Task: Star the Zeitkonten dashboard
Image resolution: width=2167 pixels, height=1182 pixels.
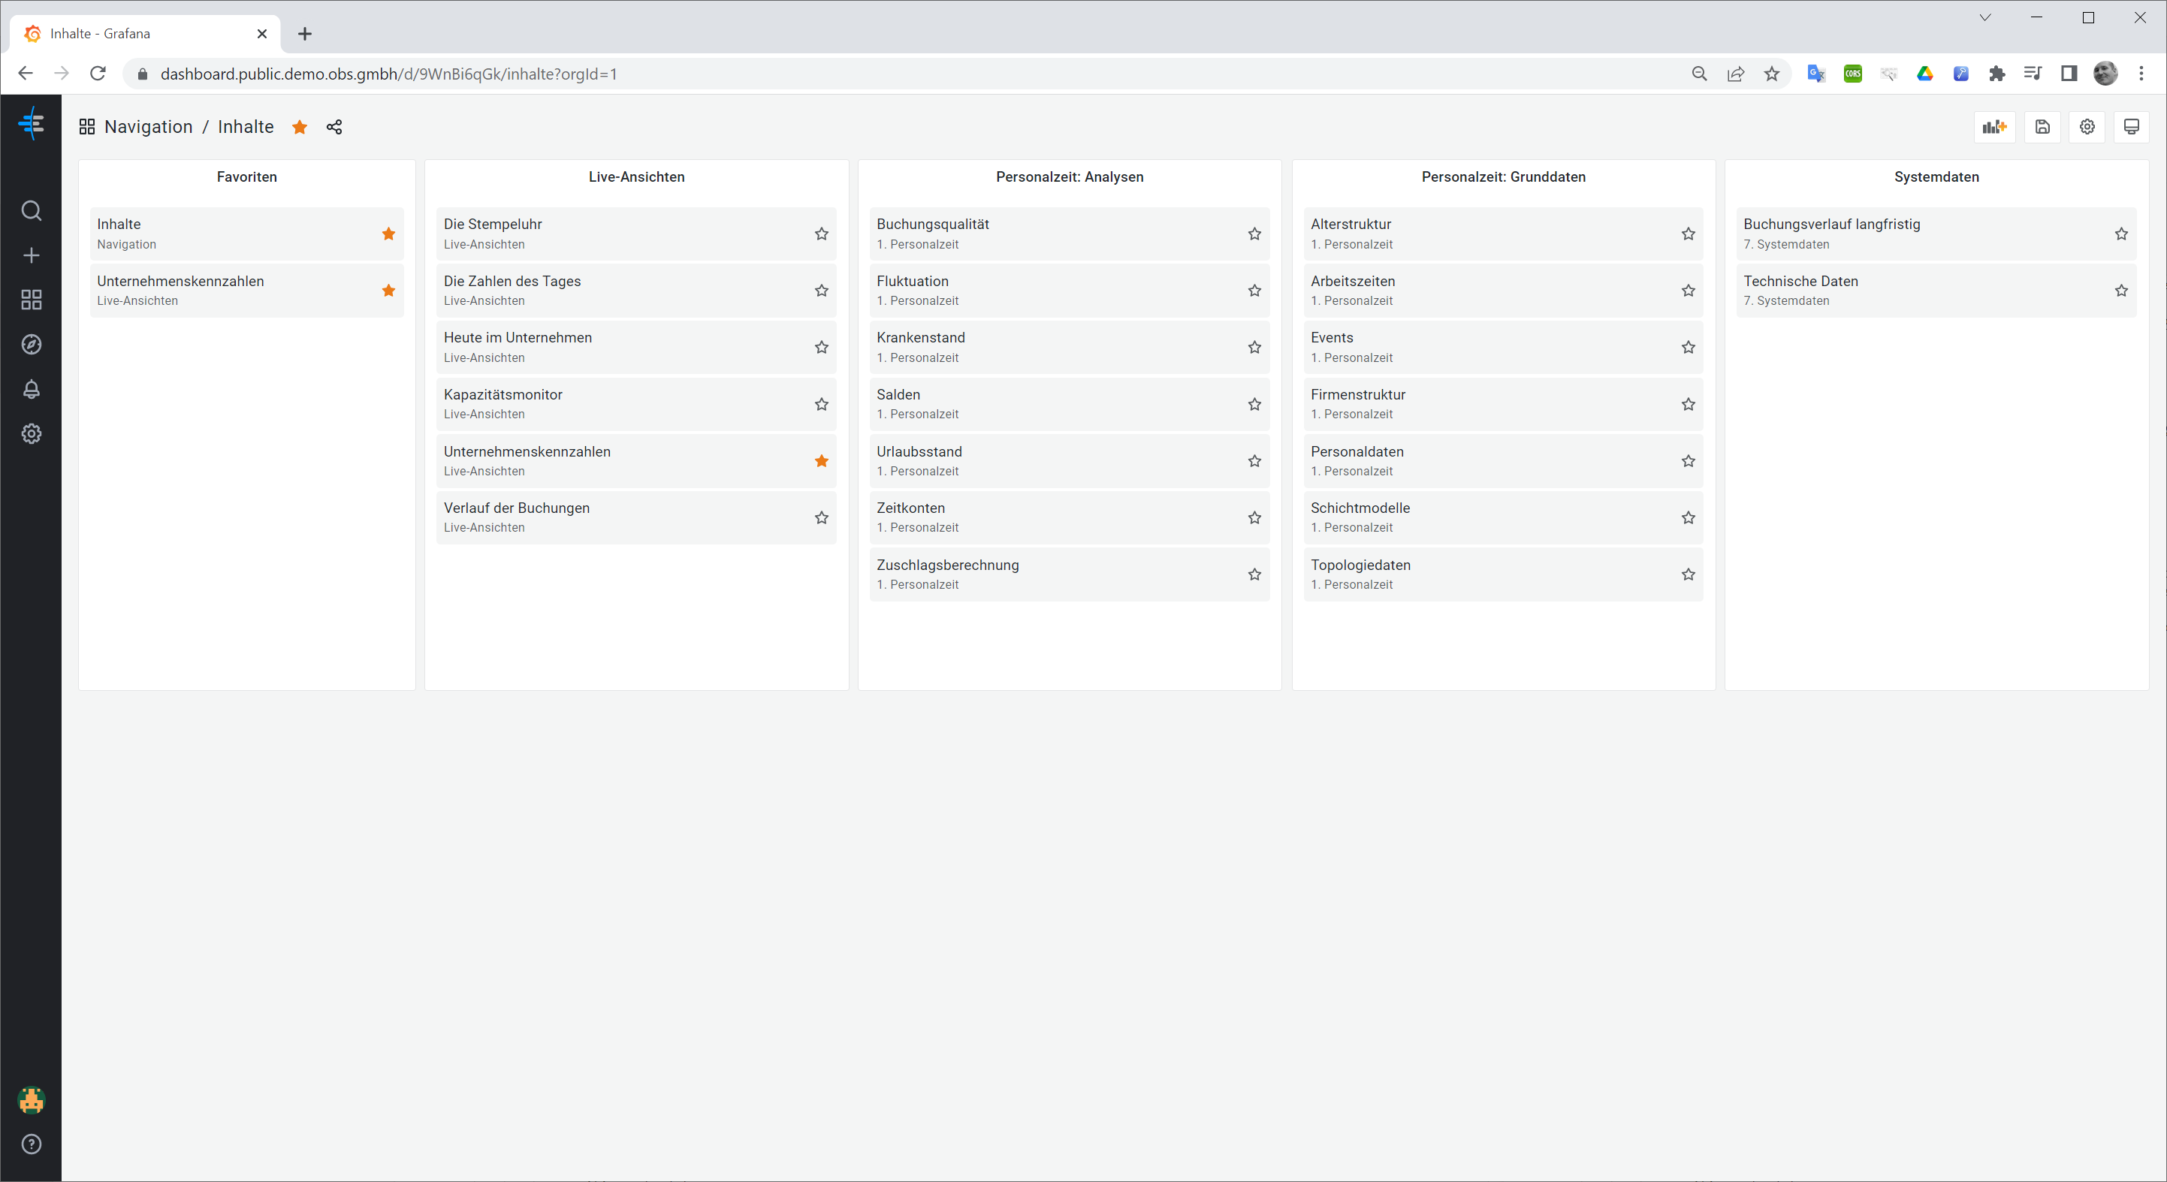Action: point(1254,517)
